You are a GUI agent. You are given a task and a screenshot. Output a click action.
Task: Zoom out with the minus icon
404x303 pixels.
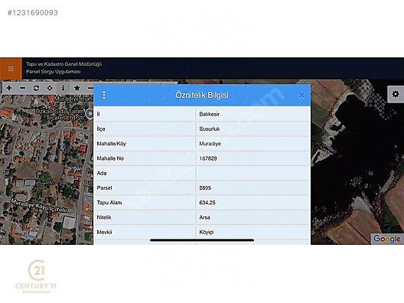coord(23,88)
